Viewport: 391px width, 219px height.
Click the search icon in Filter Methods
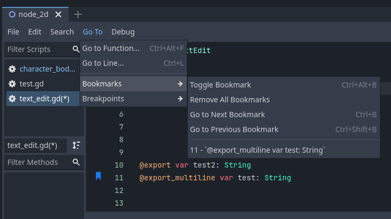76,162
